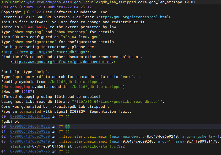Click the 'Core was generated by' line
Viewport: 221px width, 155px height.
55,107
